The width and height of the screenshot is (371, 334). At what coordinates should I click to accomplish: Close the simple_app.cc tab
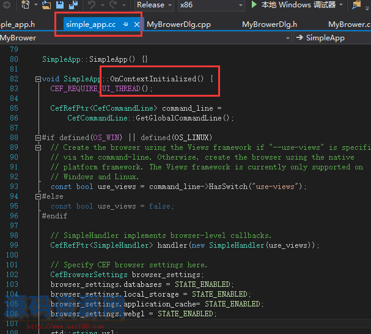click(136, 24)
